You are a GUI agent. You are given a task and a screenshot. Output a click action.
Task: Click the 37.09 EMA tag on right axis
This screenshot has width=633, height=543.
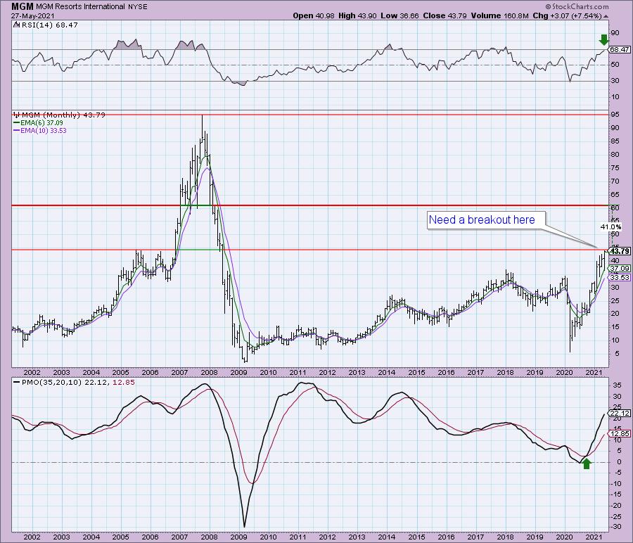tap(619, 268)
